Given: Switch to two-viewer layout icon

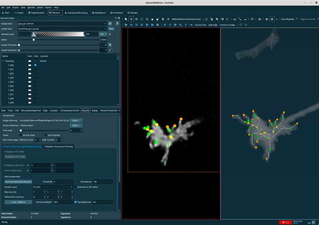Looking at the screenshot, I should [272, 19].
